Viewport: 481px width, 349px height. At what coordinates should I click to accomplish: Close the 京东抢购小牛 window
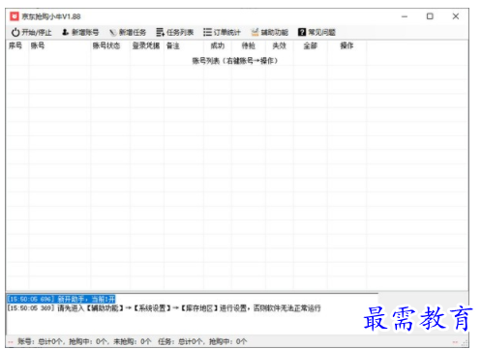456,16
